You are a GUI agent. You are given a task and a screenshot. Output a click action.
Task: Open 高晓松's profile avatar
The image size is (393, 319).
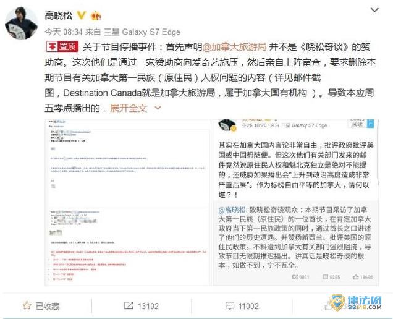21,23
